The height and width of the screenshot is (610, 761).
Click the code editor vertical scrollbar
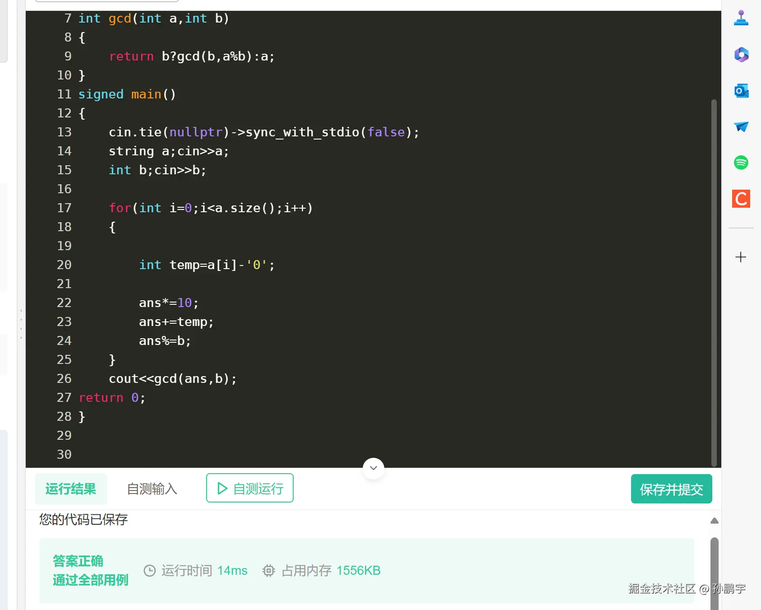(714, 283)
